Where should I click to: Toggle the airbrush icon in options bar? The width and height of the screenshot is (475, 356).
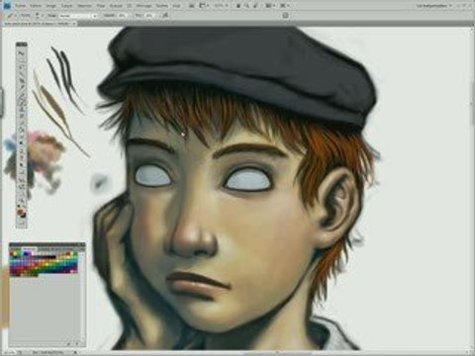tap(165, 15)
